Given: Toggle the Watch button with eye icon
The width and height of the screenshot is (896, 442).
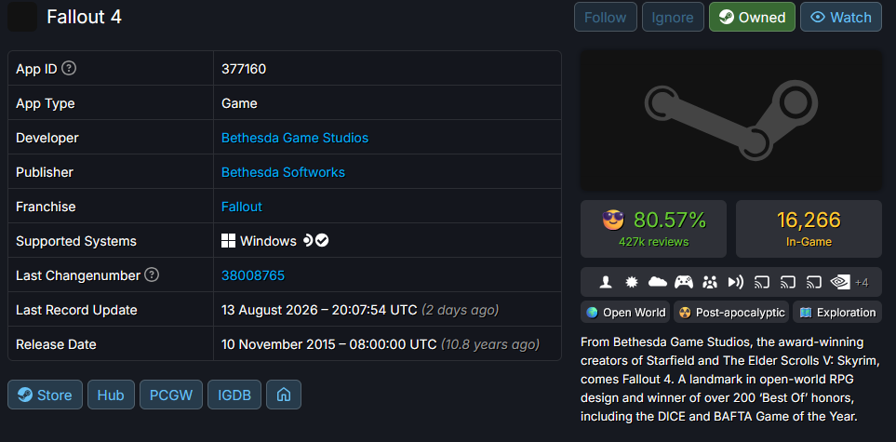Looking at the screenshot, I should pos(841,17).
